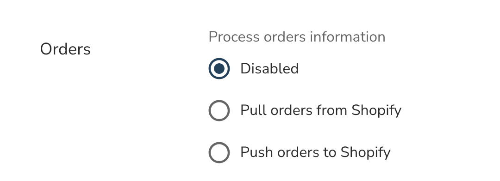The width and height of the screenshot is (500, 181).
Task: Tick the empty circle beside Push orders
Action: coord(219,152)
